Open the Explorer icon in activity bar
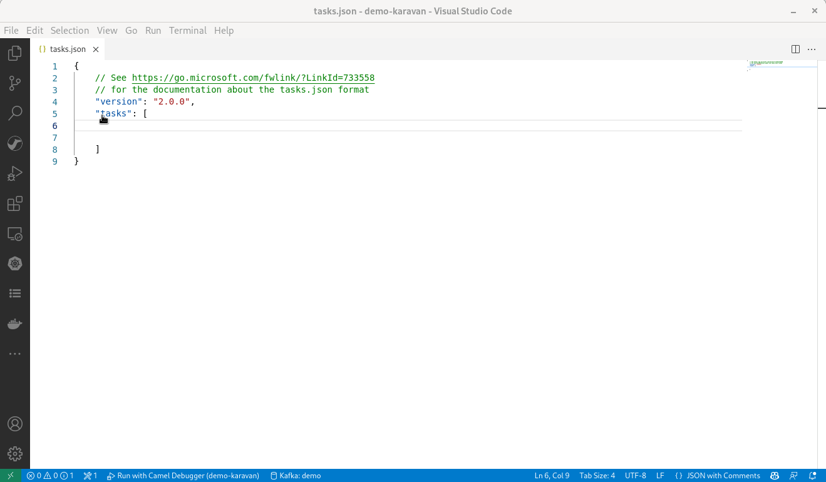The image size is (826, 482). pos(15,53)
